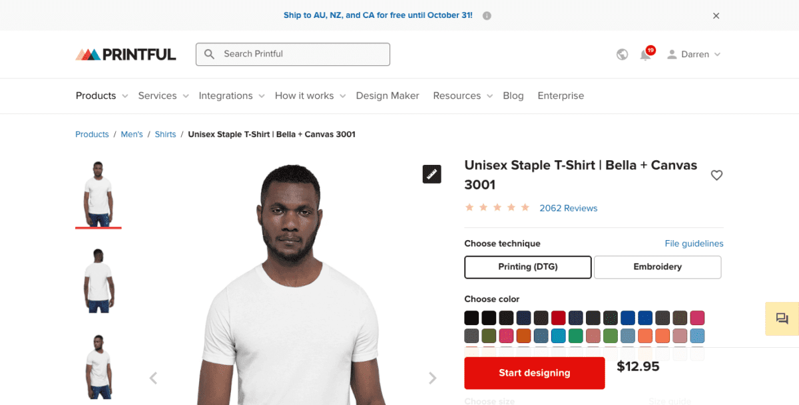This screenshot has height=405, width=799.
Task: Open the ruler size guide icon on image
Action: click(431, 174)
